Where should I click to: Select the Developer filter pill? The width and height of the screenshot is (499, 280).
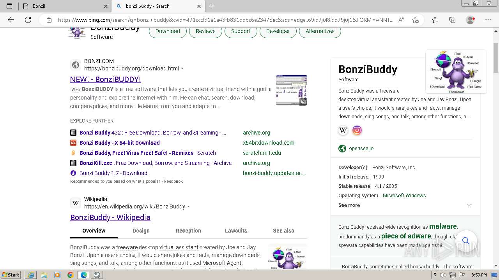278,31
